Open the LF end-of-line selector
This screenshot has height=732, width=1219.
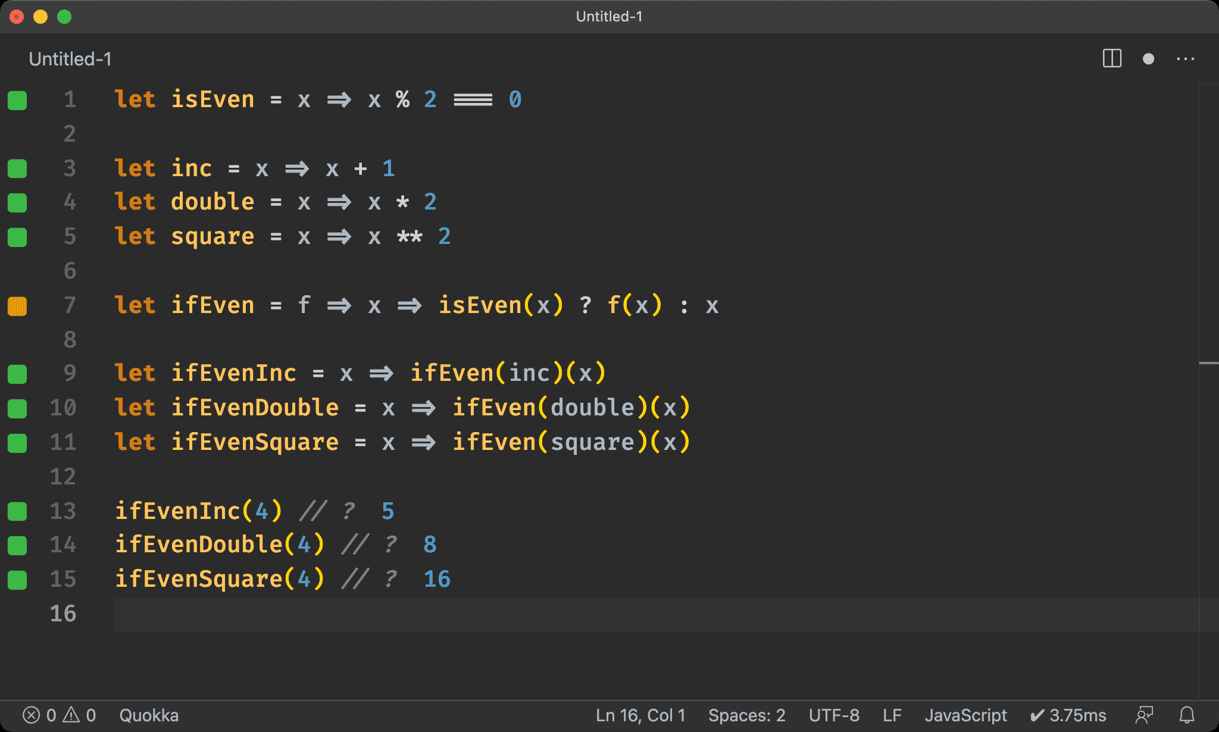tap(892, 715)
